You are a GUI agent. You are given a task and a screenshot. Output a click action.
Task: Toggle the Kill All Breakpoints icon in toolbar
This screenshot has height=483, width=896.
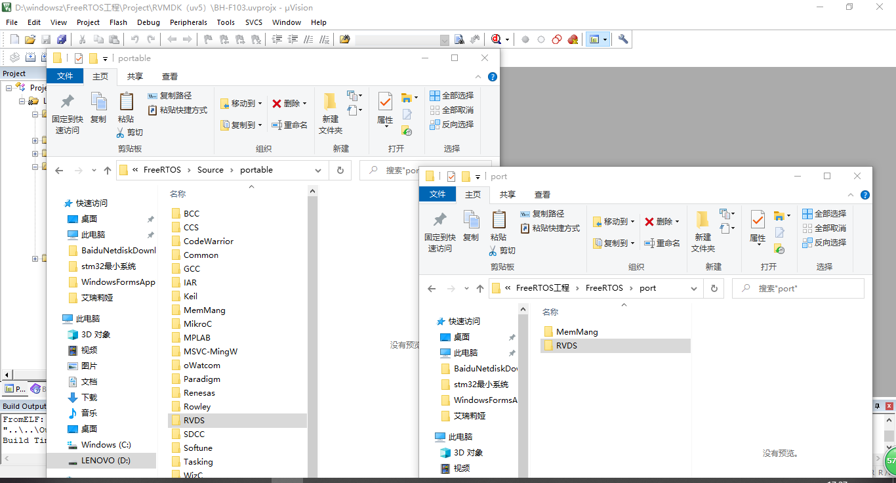pyautogui.click(x=573, y=39)
